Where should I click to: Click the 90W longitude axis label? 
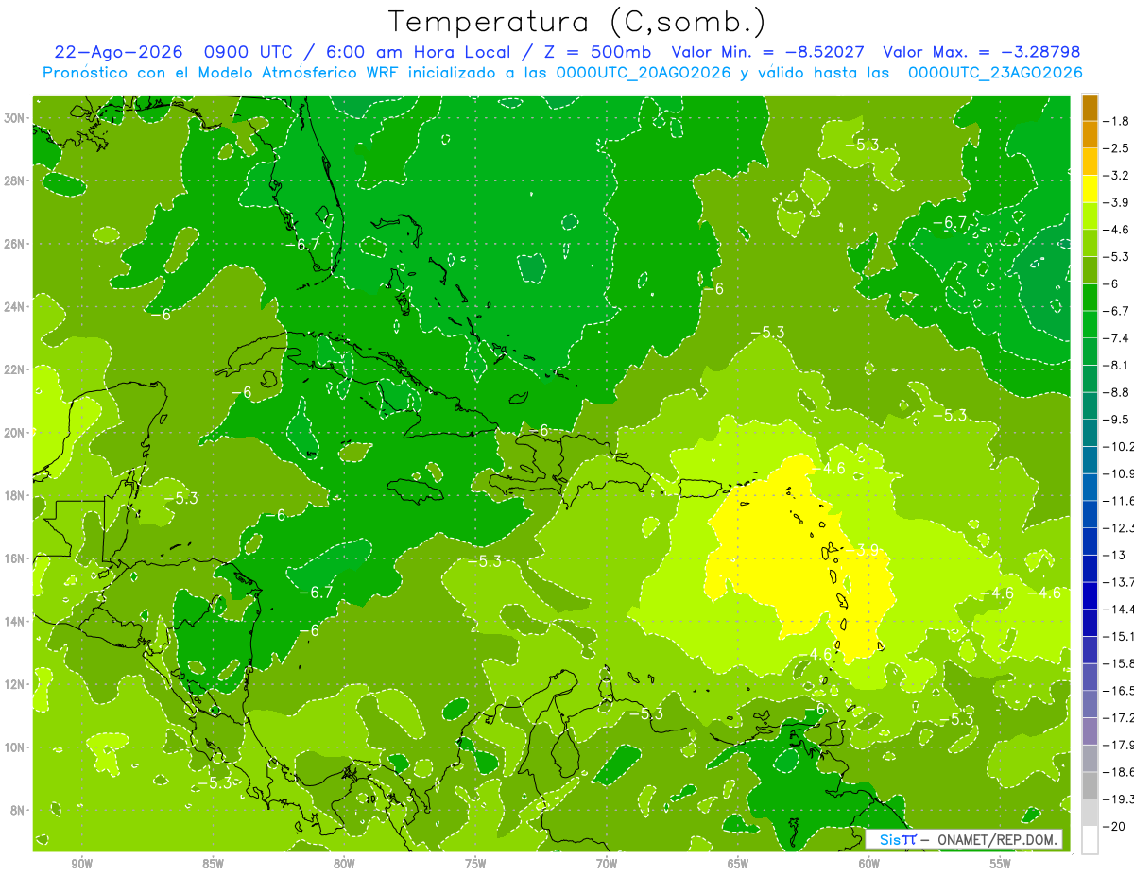coord(82,864)
